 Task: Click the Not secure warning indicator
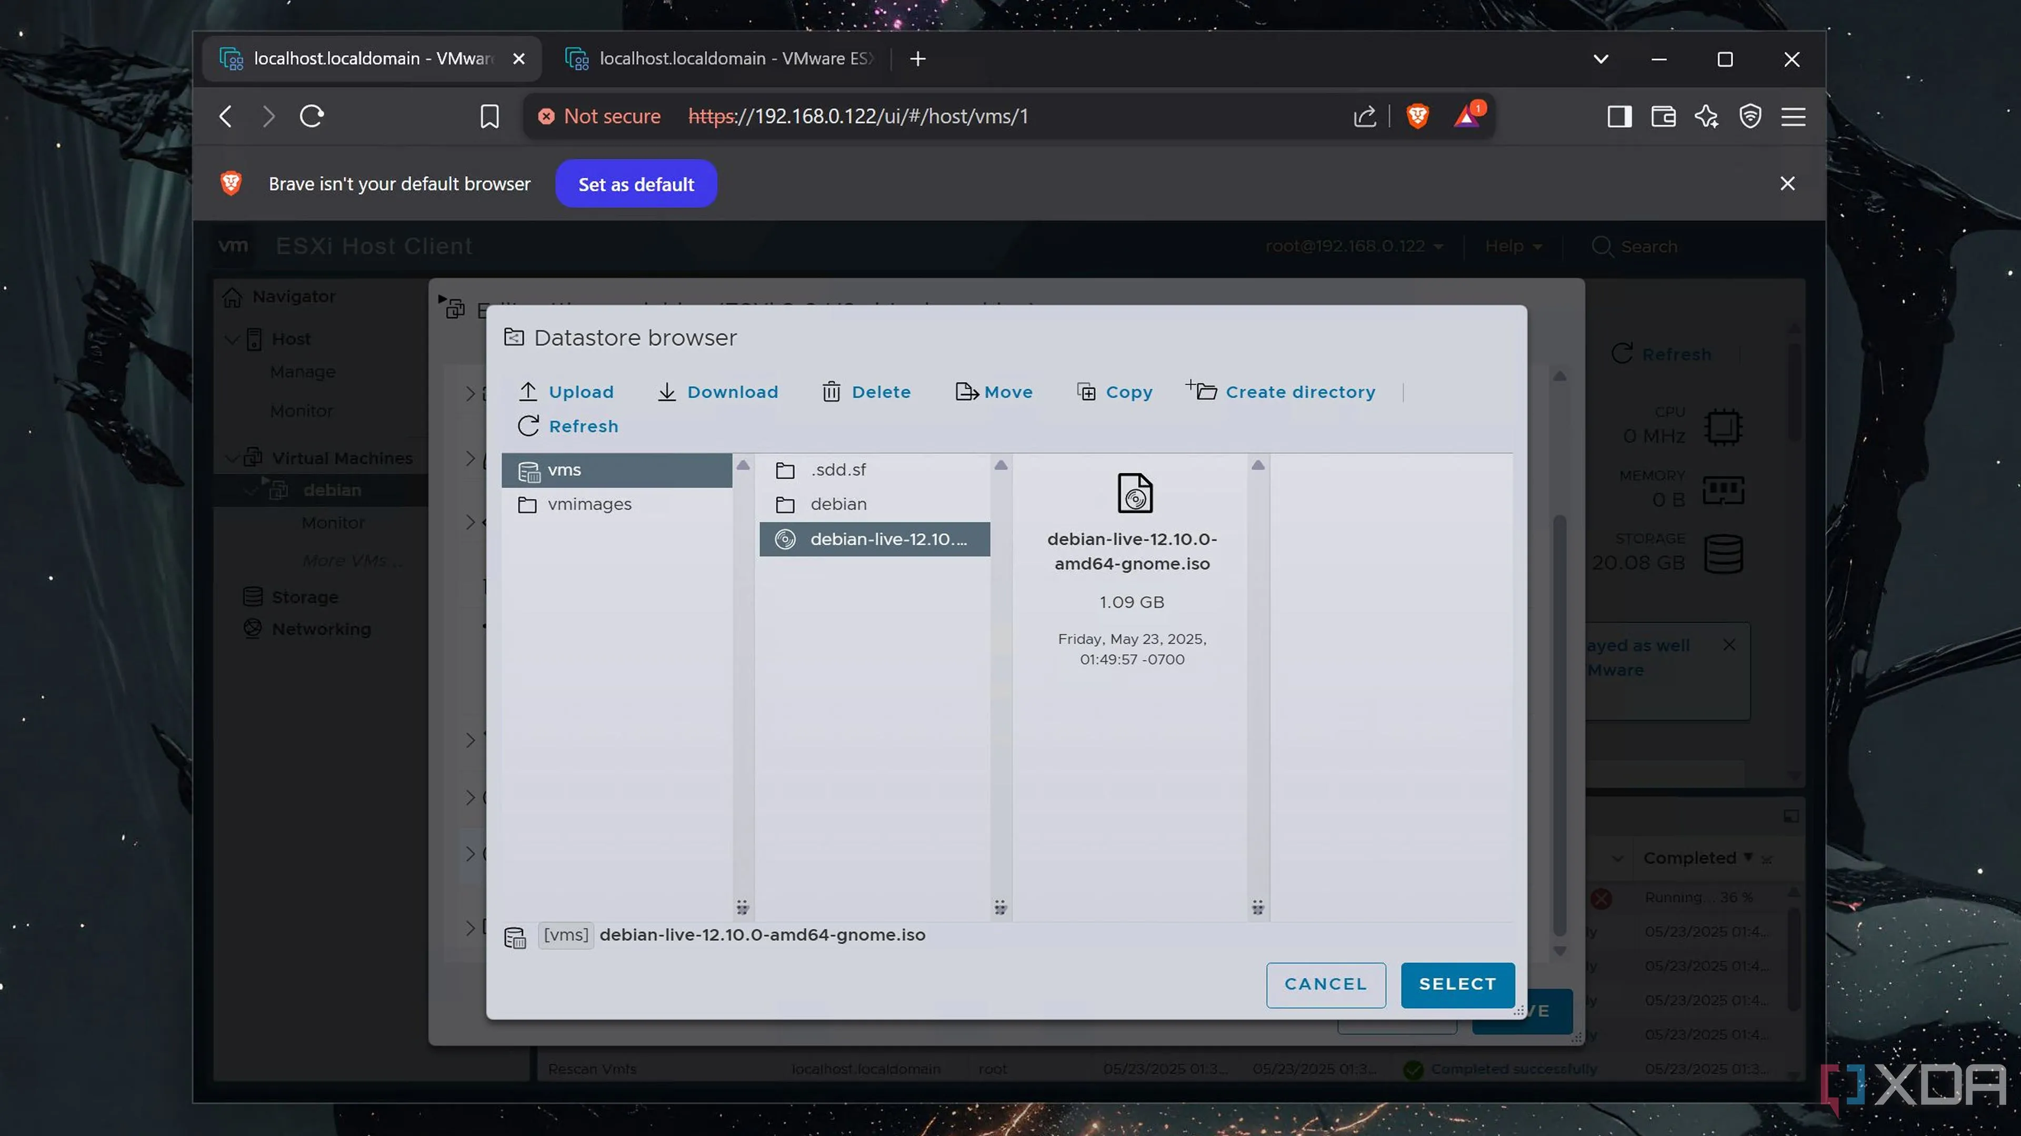(599, 117)
